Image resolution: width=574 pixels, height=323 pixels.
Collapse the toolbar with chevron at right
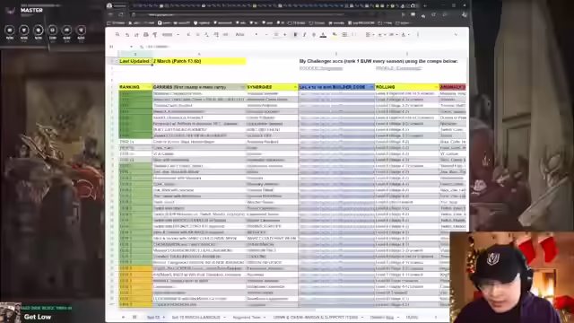coord(456,35)
